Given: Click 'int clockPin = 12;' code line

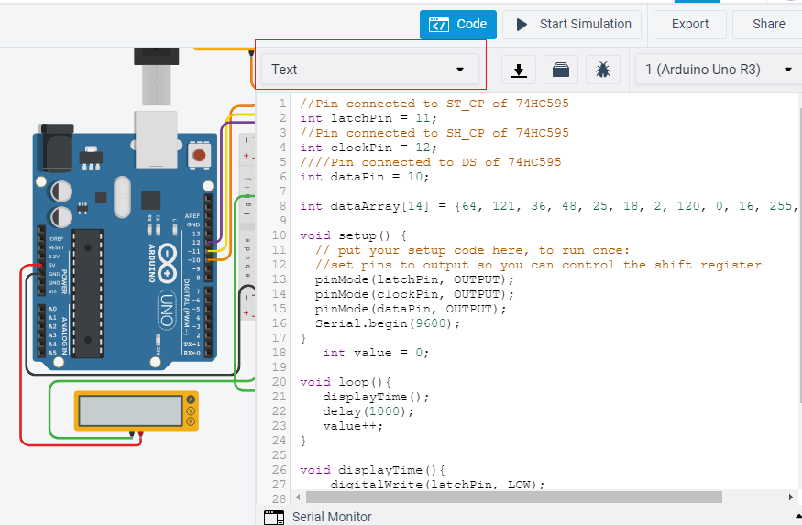Looking at the screenshot, I should pos(368,148).
